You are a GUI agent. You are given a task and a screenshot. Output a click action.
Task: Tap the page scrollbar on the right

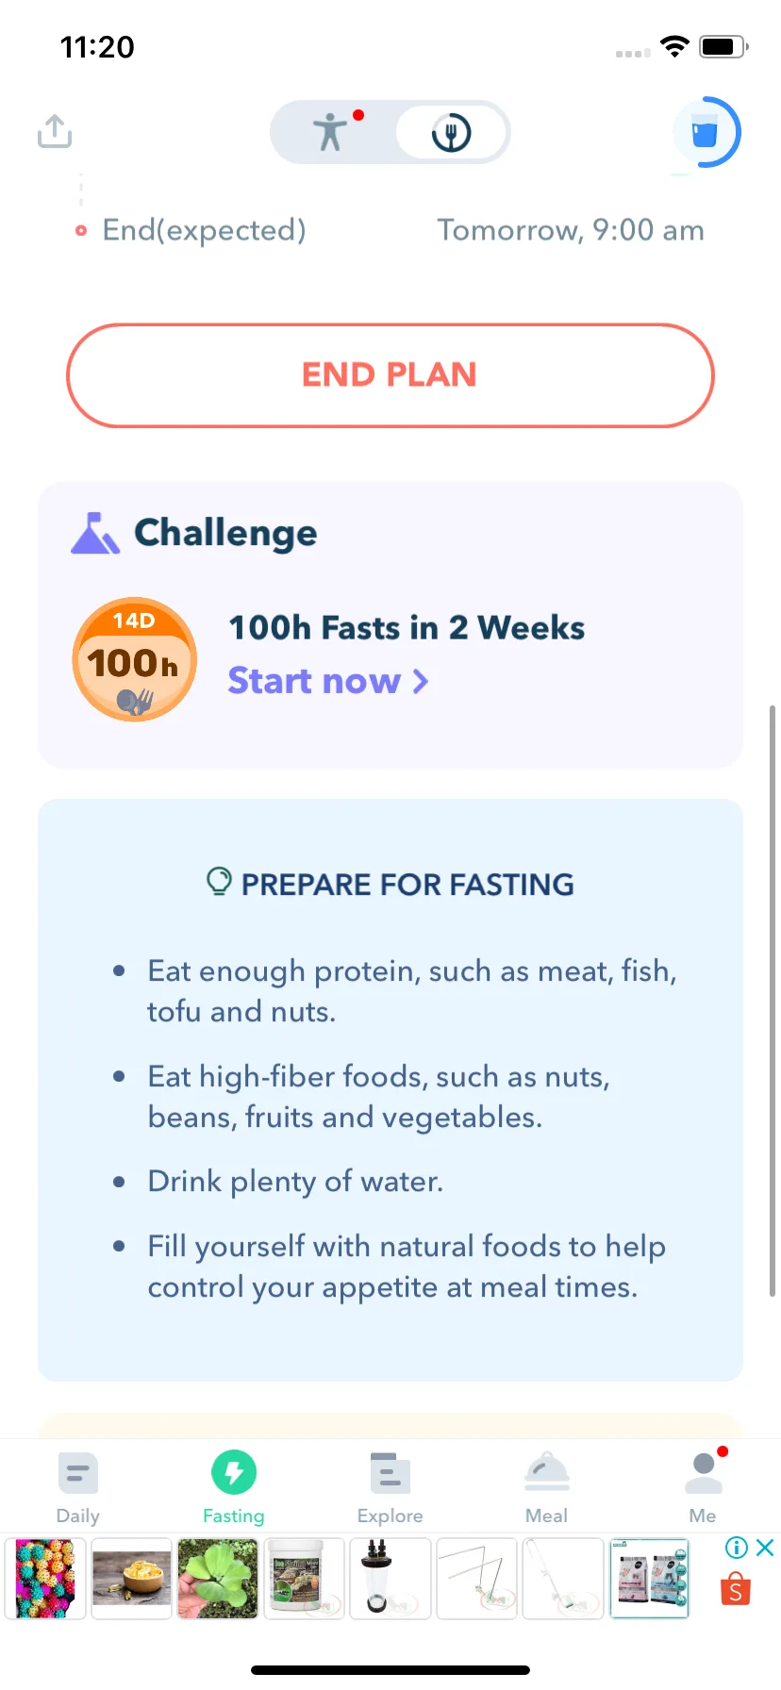click(x=773, y=1001)
